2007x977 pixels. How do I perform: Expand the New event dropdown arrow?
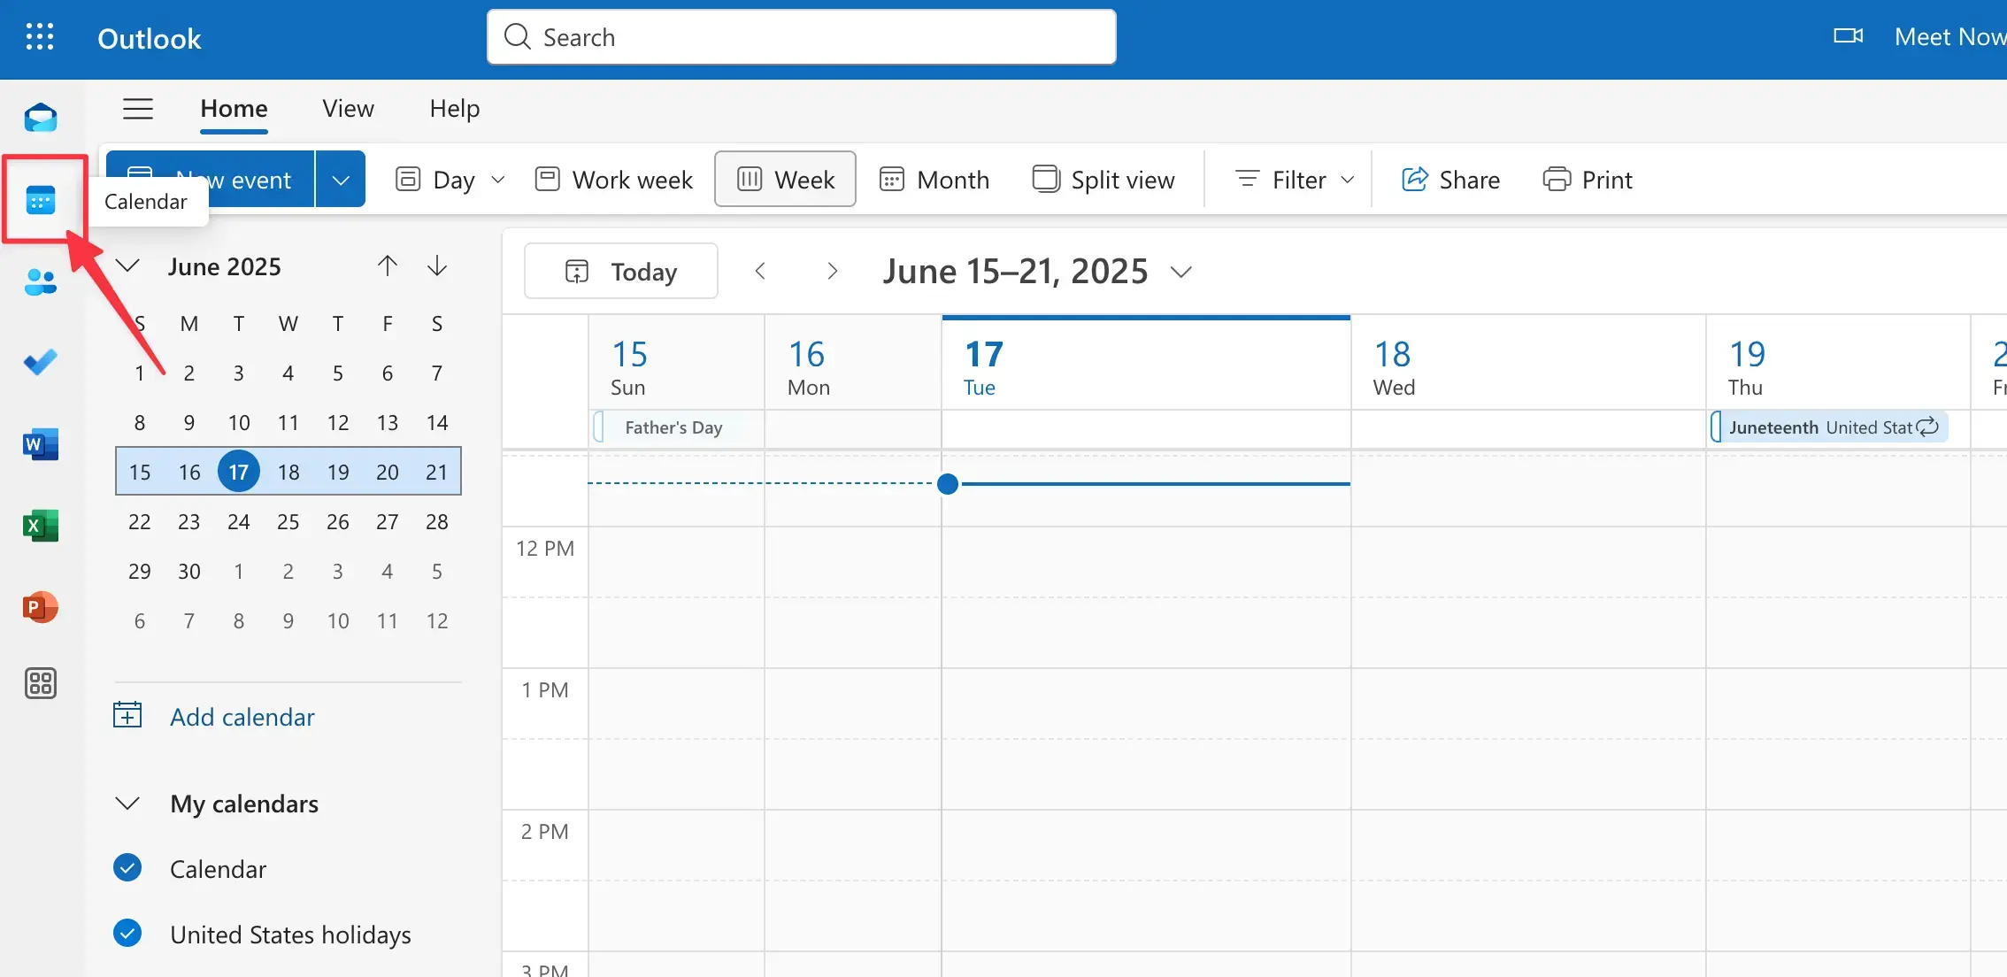pos(341,180)
